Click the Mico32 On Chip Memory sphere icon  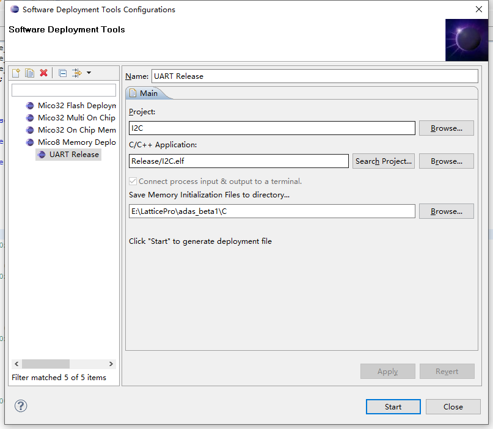coord(30,130)
